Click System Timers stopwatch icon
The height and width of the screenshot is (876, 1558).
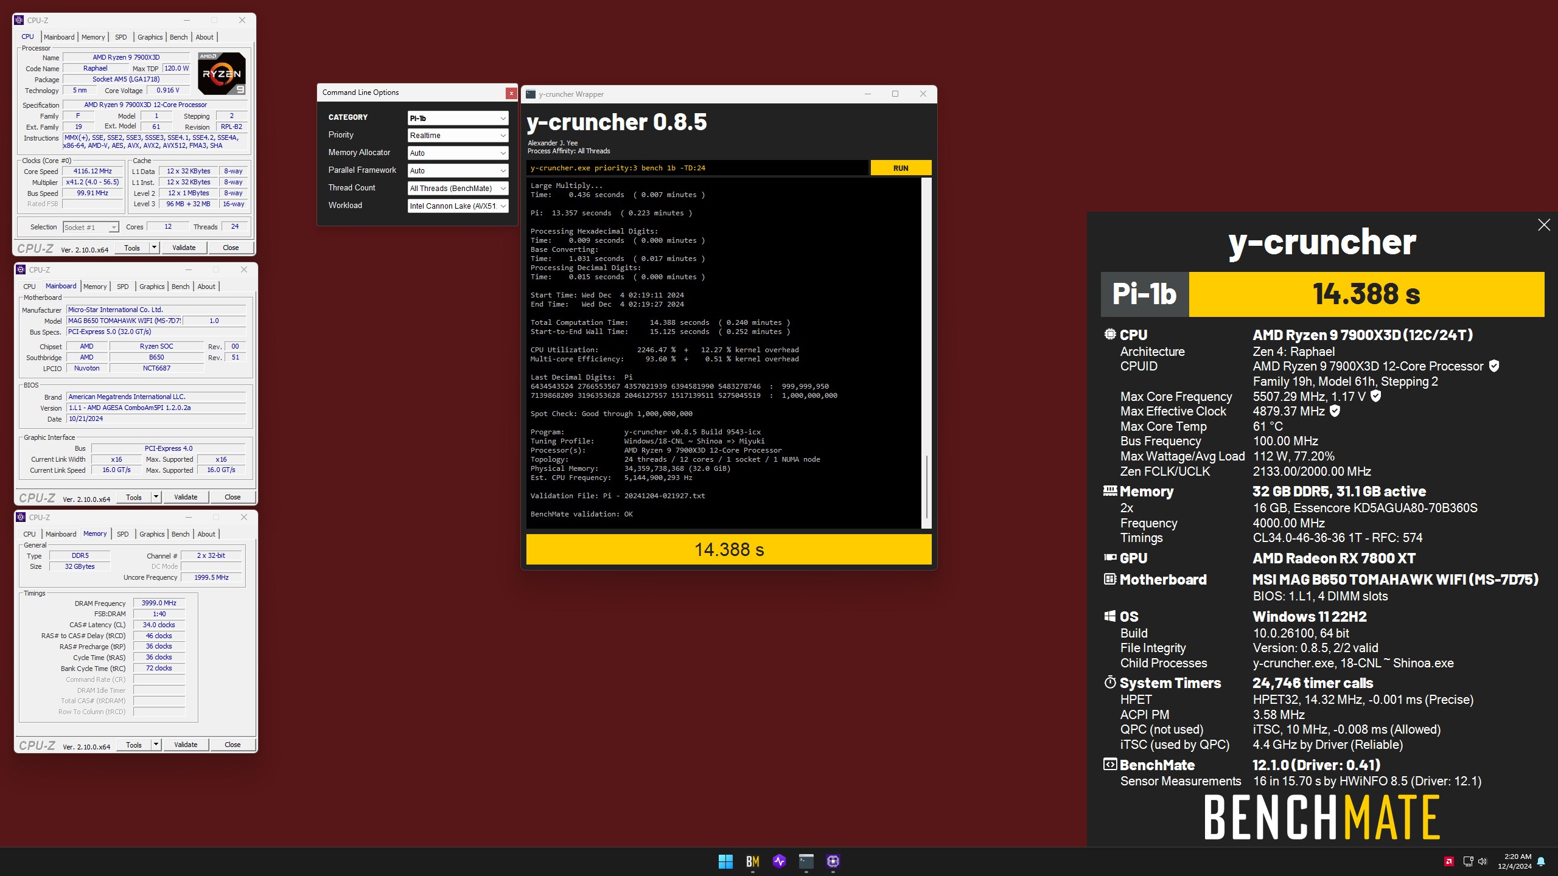point(1110,682)
